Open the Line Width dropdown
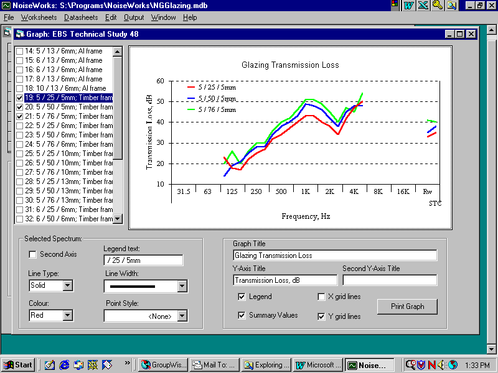 click(x=182, y=286)
